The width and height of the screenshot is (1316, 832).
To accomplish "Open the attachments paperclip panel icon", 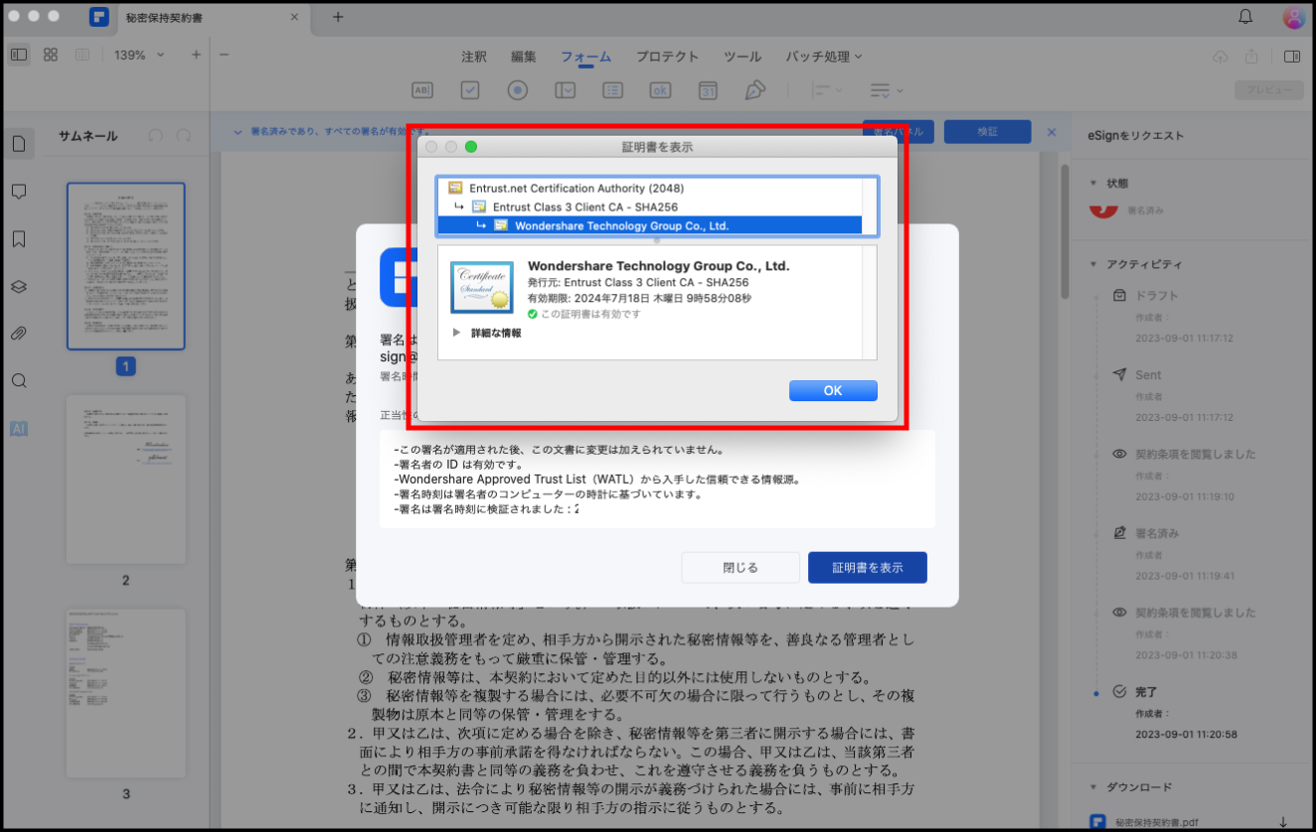I will [18, 334].
